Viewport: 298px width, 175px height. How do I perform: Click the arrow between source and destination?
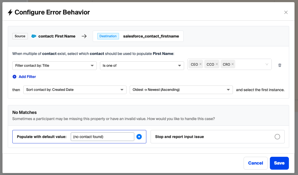tap(84, 36)
